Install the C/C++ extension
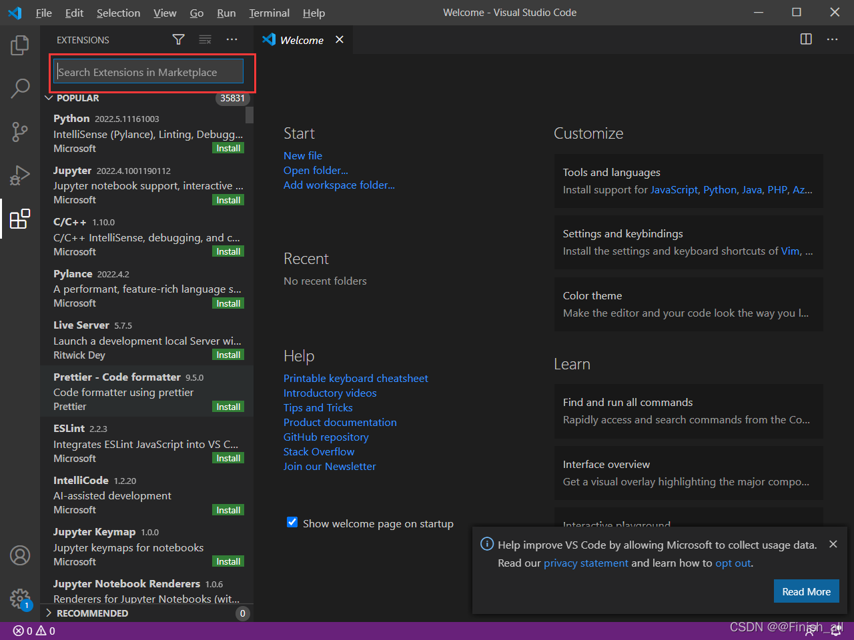 pyautogui.click(x=228, y=251)
